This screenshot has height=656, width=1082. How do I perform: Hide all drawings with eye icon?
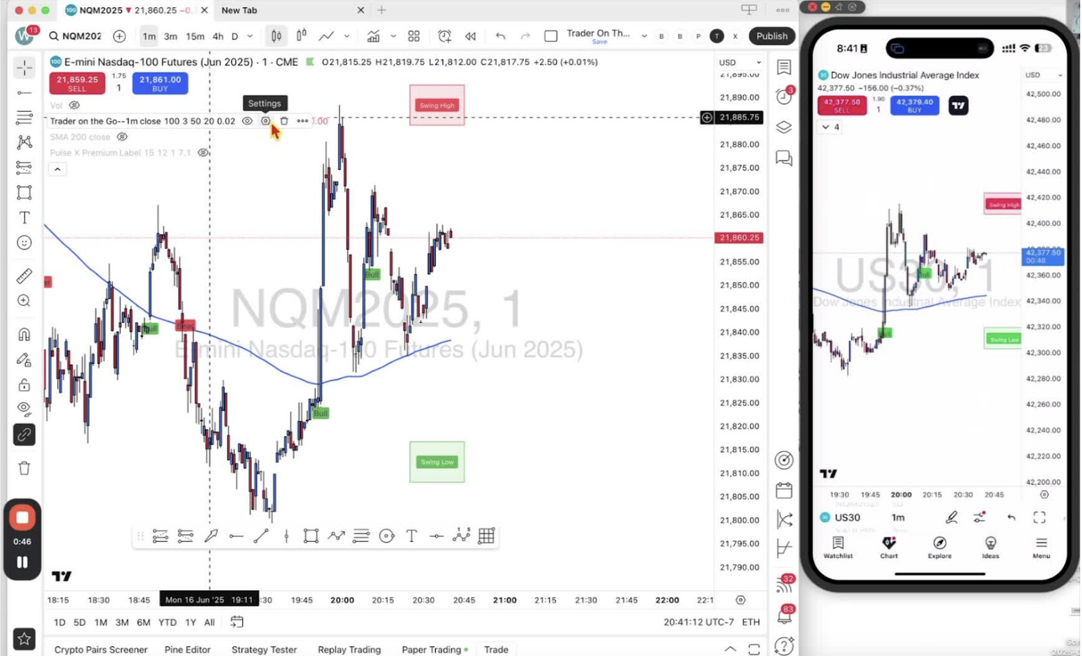tap(25, 409)
